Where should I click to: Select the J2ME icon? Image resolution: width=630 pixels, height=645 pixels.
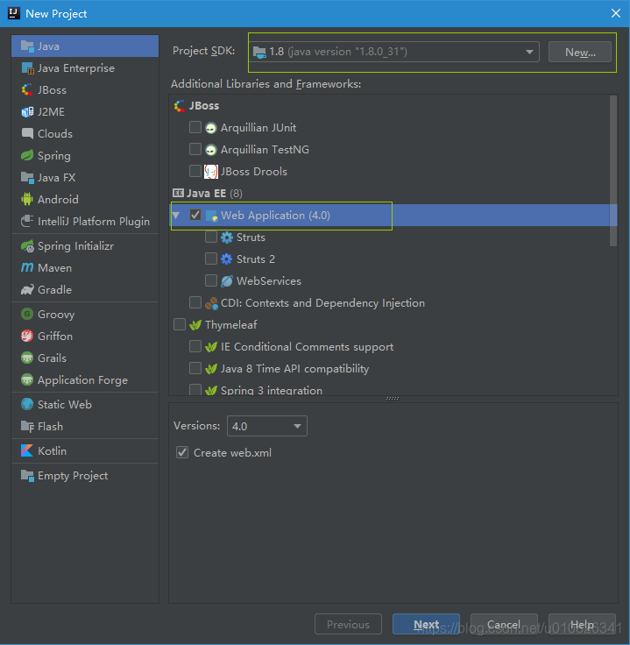point(27,111)
